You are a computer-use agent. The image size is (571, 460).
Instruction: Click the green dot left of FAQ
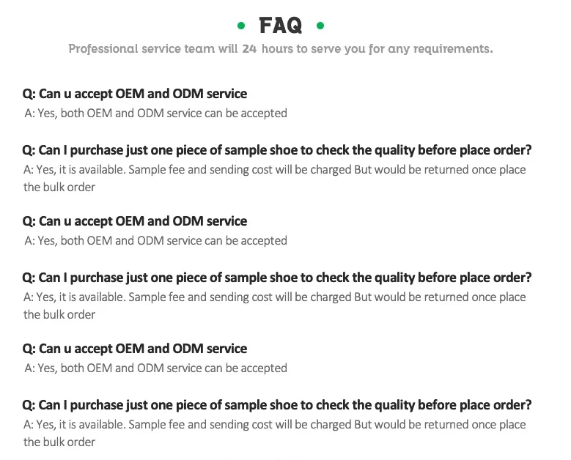point(241,26)
